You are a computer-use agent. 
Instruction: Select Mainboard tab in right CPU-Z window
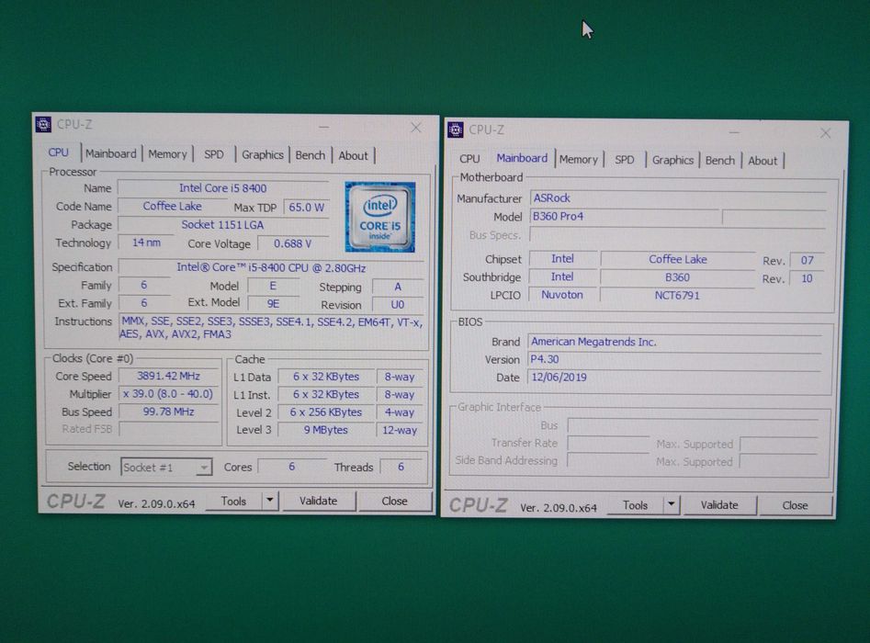(x=522, y=158)
